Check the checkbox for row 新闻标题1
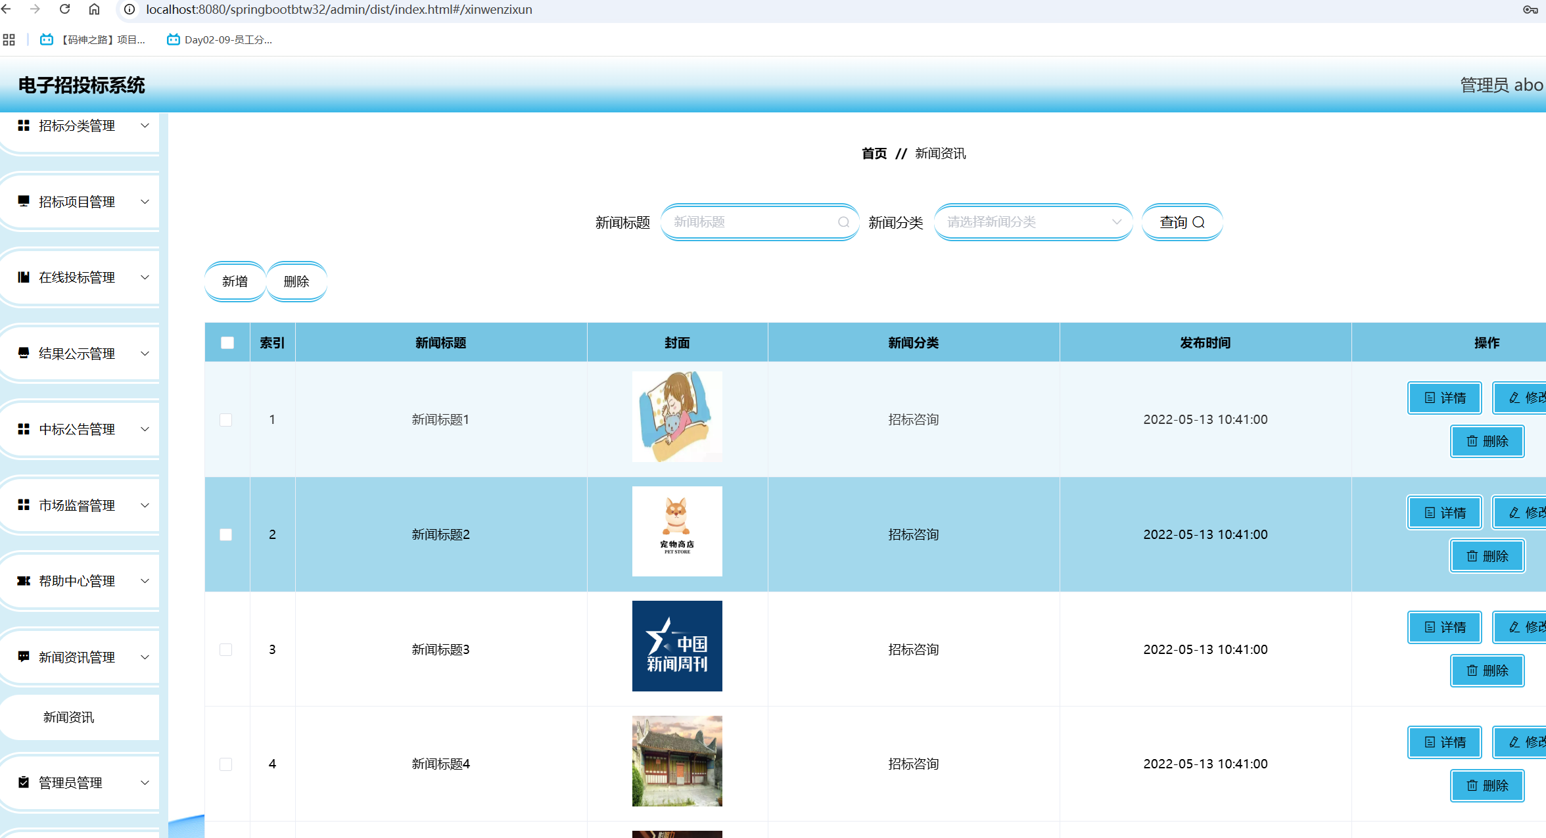This screenshot has height=838, width=1546. point(226,419)
